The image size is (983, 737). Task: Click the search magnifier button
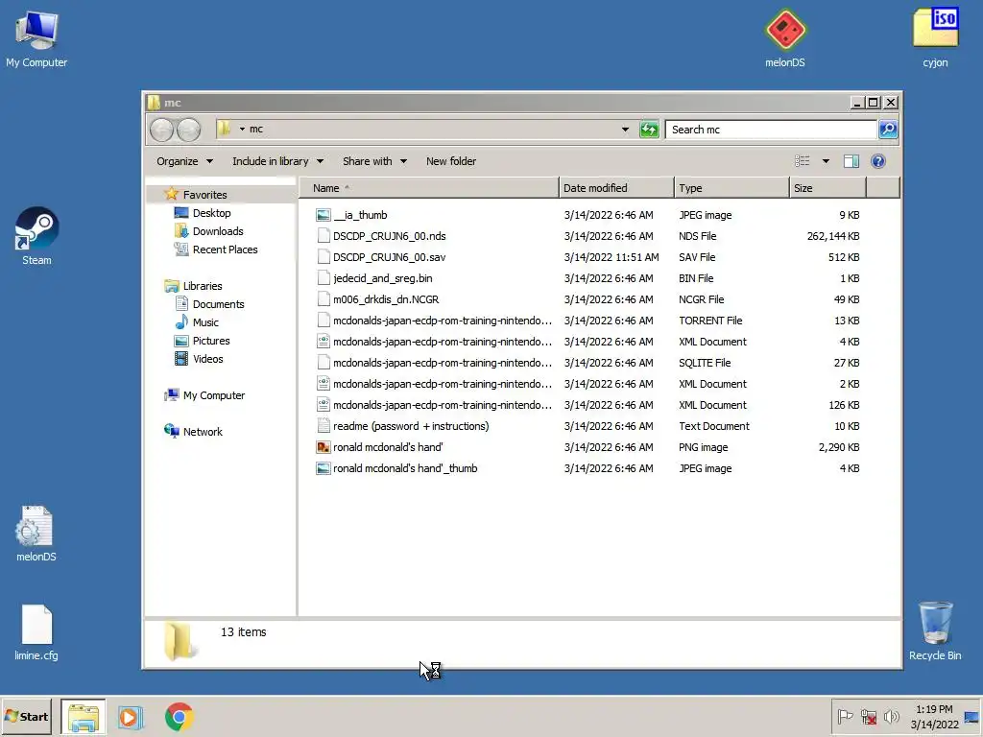tap(888, 130)
